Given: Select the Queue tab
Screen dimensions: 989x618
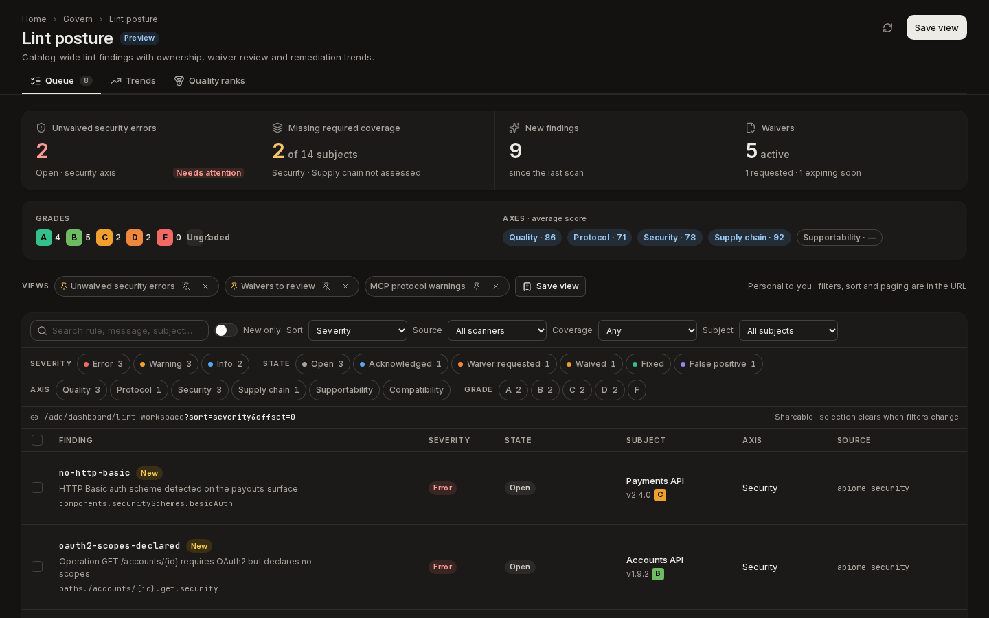Looking at the screenshot, I should tap(61, 81).
